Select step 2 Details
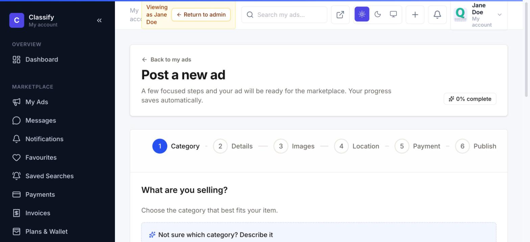The image size is (530, 242). click(233, 146)
